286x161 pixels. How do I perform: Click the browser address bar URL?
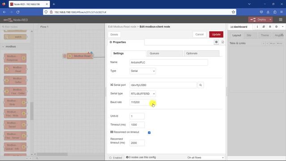pyautogui.click(x=80, y=12)
